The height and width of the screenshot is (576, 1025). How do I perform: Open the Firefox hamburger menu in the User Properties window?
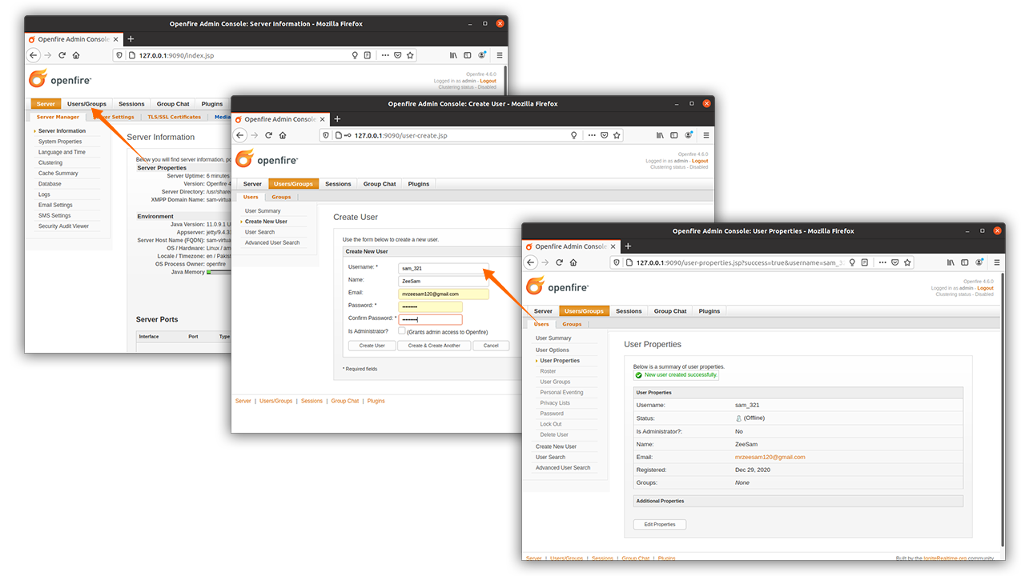[x=997, y=262]
